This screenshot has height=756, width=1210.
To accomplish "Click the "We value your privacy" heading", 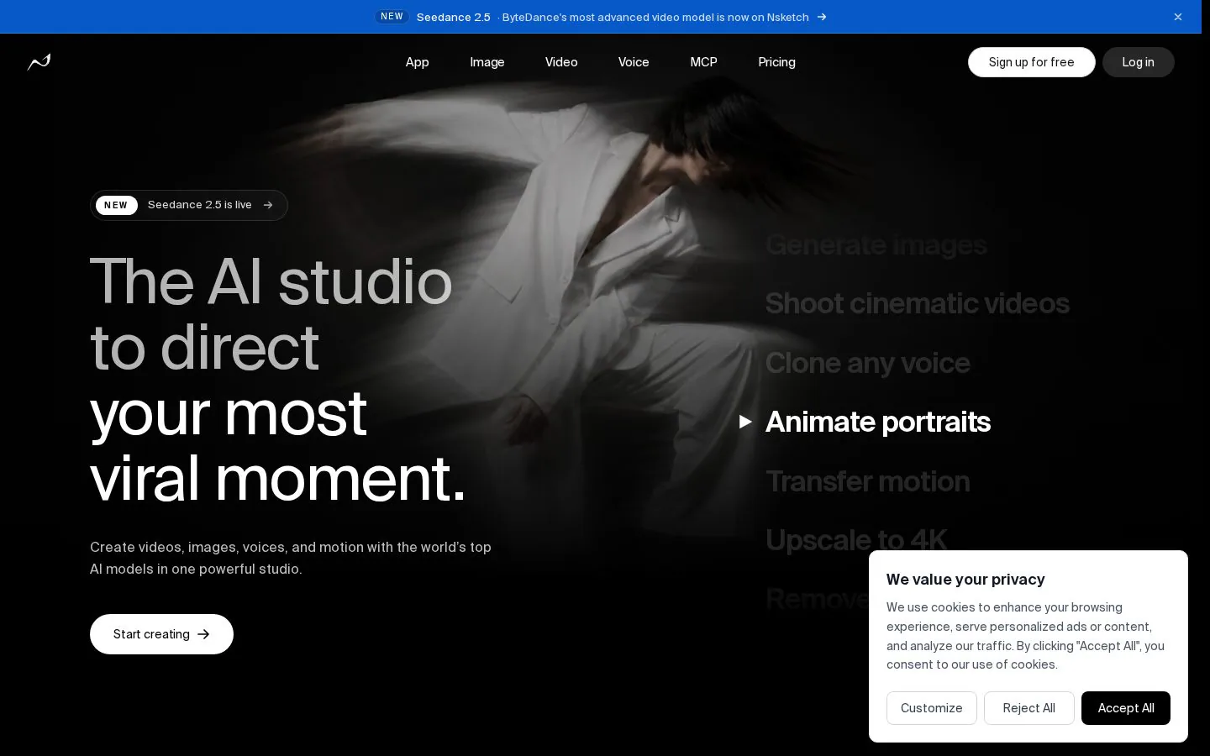I will (965, 580).
